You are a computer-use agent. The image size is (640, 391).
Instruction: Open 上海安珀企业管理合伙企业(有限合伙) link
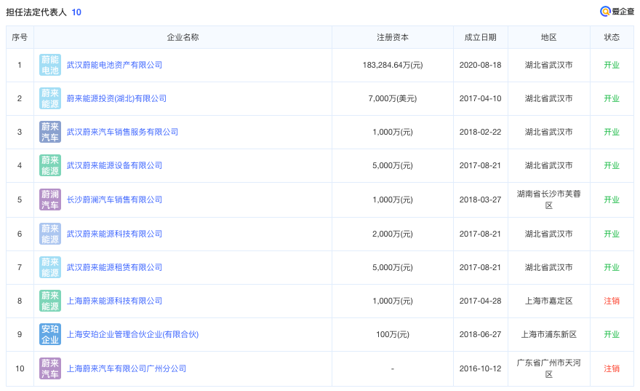pyautogui.click(x=132, y=335)
